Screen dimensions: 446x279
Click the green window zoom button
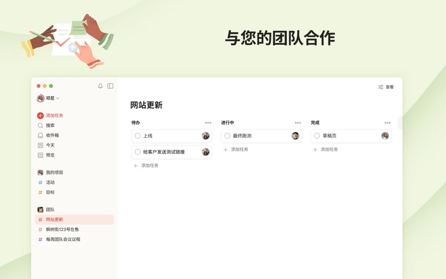[x=51, y=86]
